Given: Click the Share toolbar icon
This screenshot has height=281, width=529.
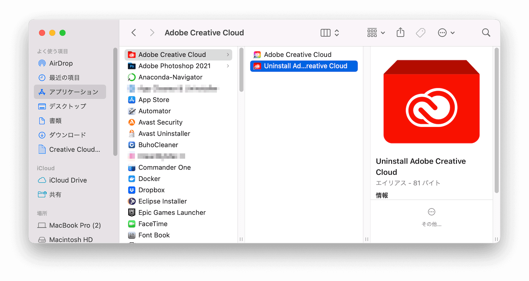Looking at the screenshot, I should coord(400,32).
